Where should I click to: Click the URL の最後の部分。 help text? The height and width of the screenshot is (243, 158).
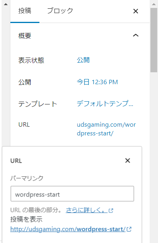point(36,210)
